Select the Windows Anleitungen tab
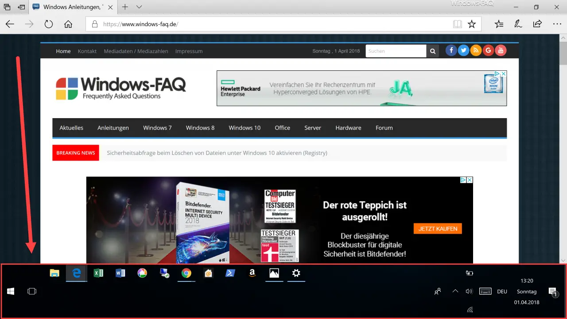 click(x=73, y=7)
